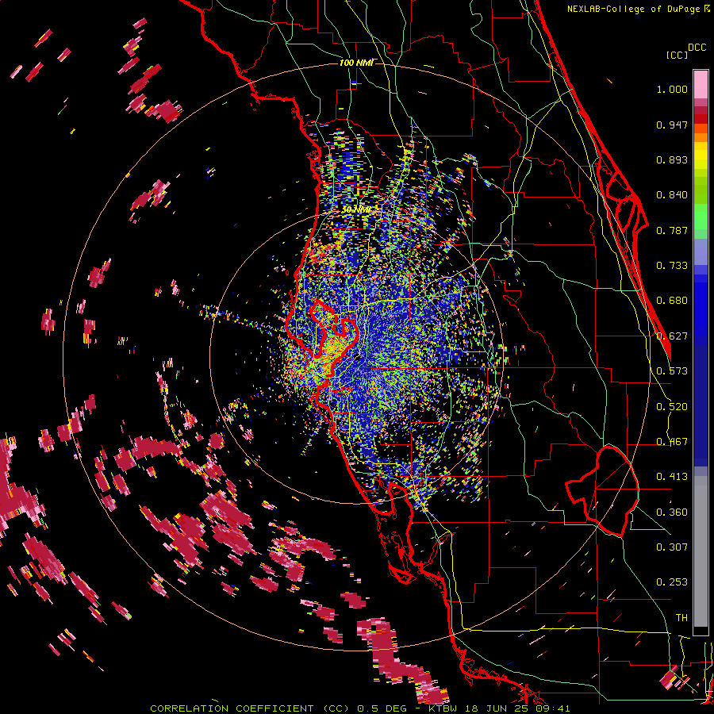Click the 0.680 scale value
The width and height of the screenshot is (714, 714).
click(x=672, y=301)
